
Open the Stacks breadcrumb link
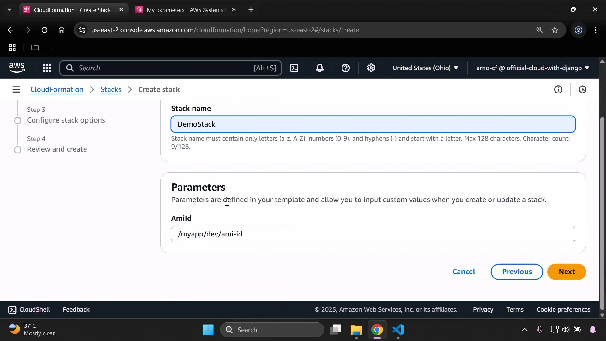[111, 89]
